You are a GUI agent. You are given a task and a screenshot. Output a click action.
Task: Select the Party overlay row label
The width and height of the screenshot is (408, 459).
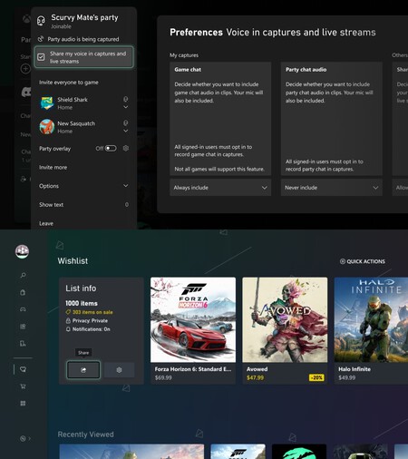click(x=54, y=149)
